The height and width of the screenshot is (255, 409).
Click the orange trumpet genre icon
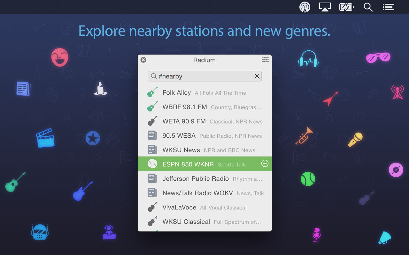[304, 135]
